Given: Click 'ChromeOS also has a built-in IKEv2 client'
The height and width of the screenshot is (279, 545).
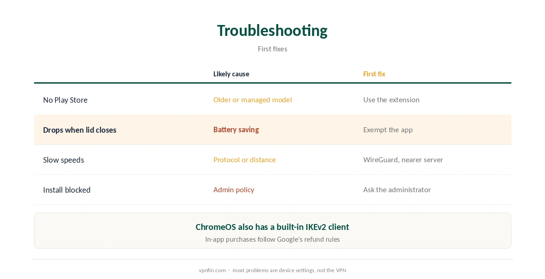Looking at the screenshot, I should (272, 227).
